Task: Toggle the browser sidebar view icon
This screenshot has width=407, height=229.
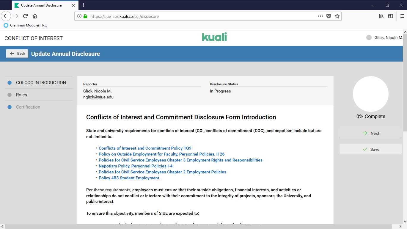Action: 391,16
